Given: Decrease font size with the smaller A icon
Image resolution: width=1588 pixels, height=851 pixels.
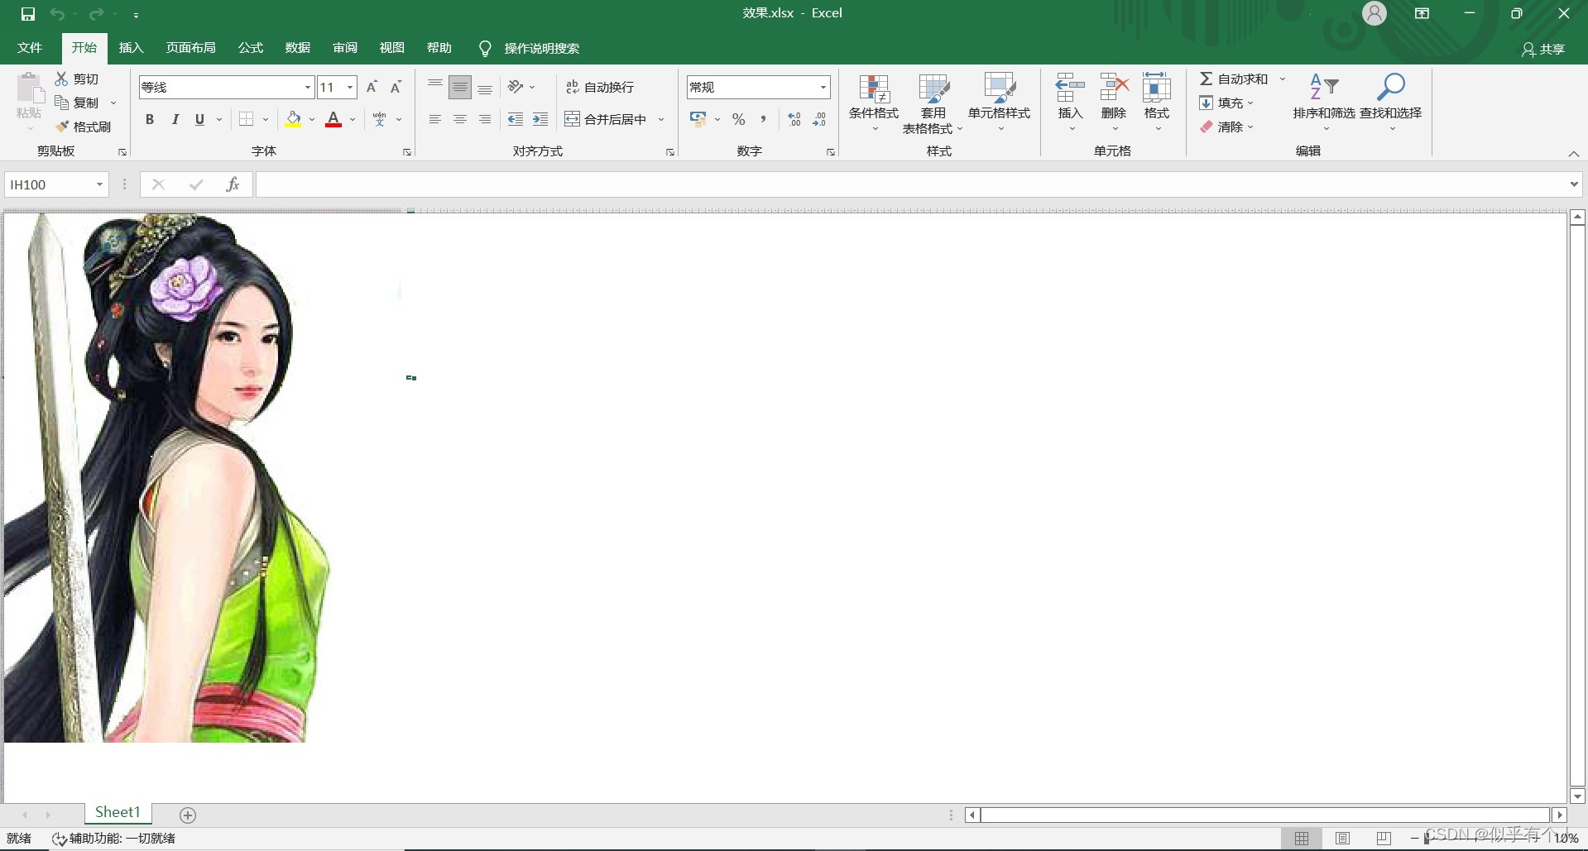Looking at the screenshot, I should [x=396, y=87].
